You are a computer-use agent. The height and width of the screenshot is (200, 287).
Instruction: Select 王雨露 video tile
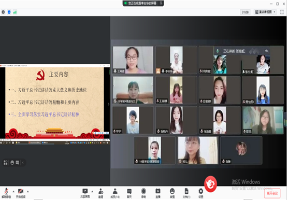[x=133, y=60]
